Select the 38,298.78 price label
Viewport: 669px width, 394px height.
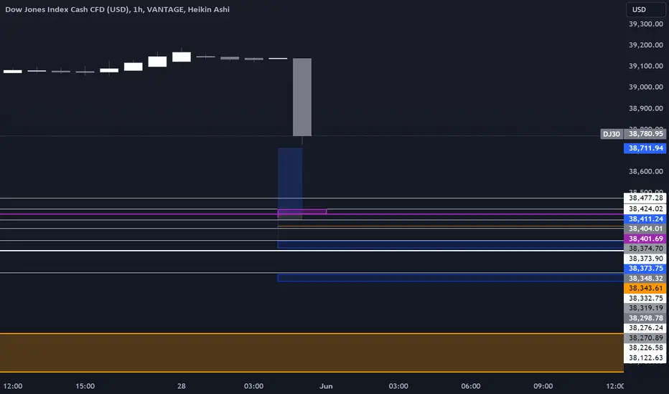pos(645,318)
